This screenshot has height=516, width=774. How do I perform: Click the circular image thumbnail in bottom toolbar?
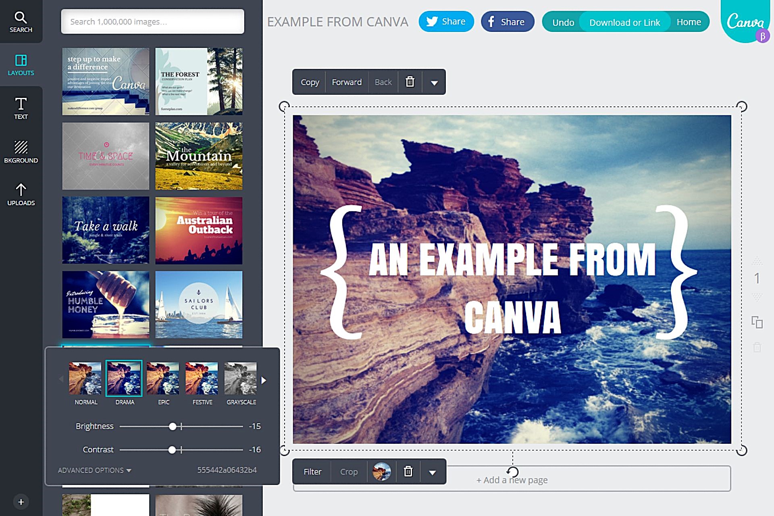(381, 471)
